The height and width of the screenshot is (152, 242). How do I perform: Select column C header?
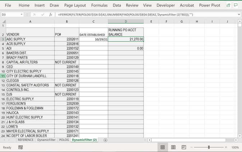tap(93, 22)
